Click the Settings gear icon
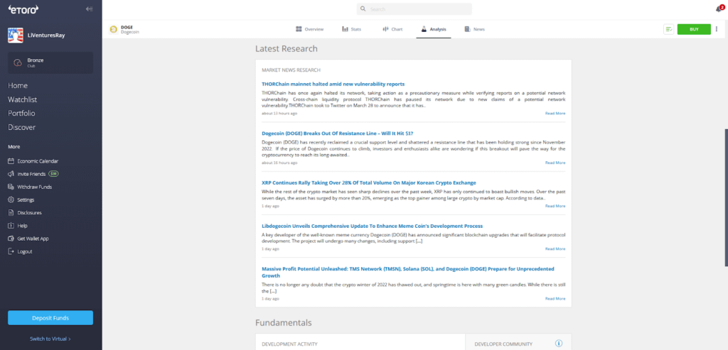728x350 pixels. [11, 200]
